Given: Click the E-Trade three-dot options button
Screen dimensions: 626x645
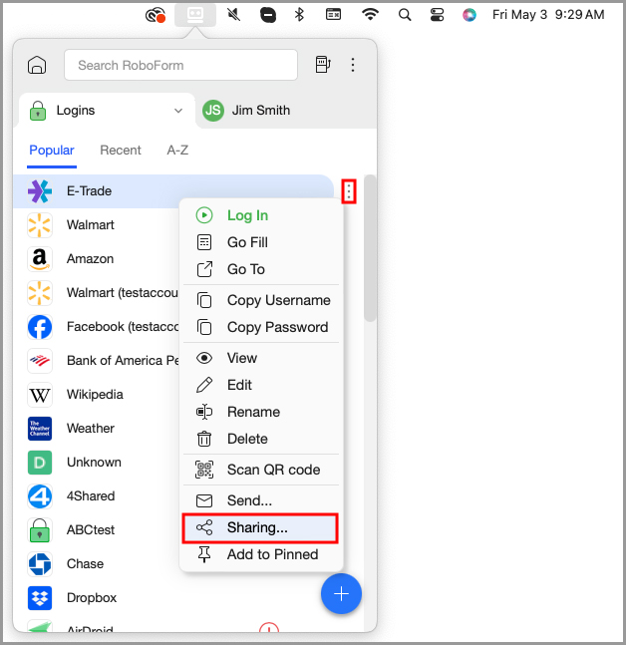Looking at the screenshot, I should pos(349,191).
